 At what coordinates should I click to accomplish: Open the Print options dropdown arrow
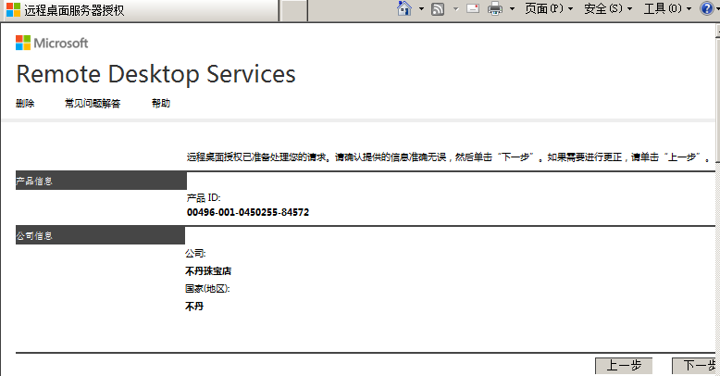point(512,9)
